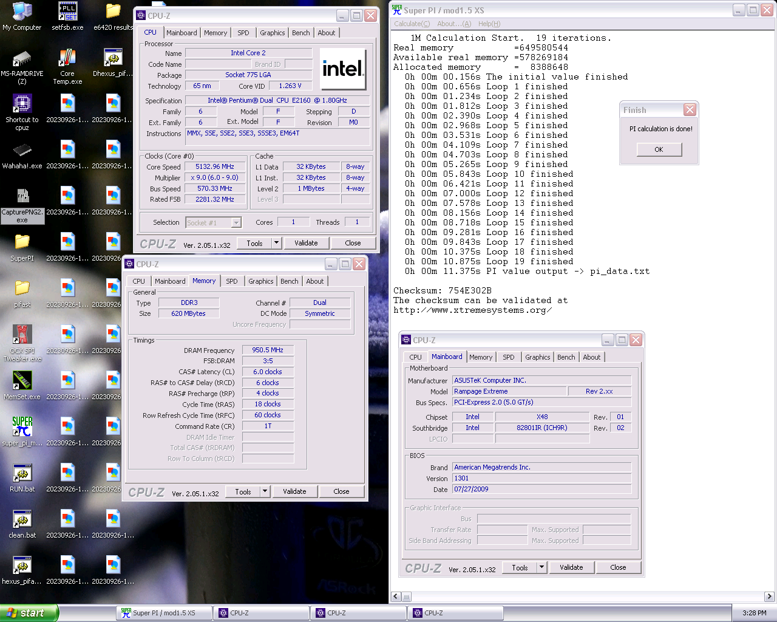Click Close button in CPU window

353,243
